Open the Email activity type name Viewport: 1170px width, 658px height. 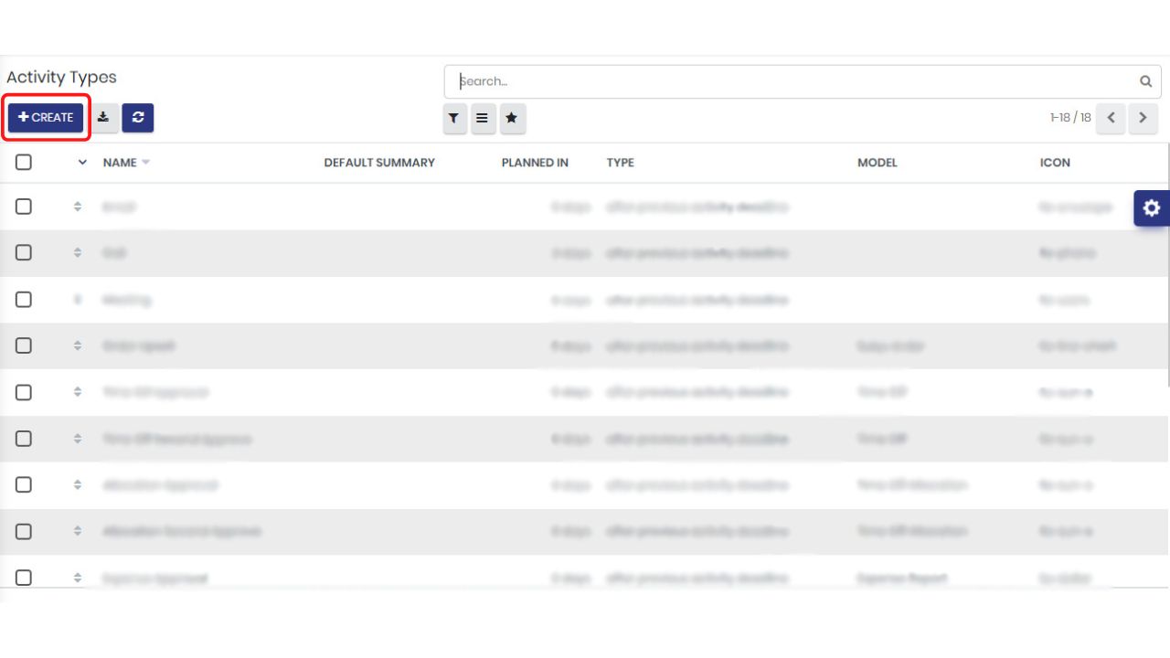[x=119, y=207]
